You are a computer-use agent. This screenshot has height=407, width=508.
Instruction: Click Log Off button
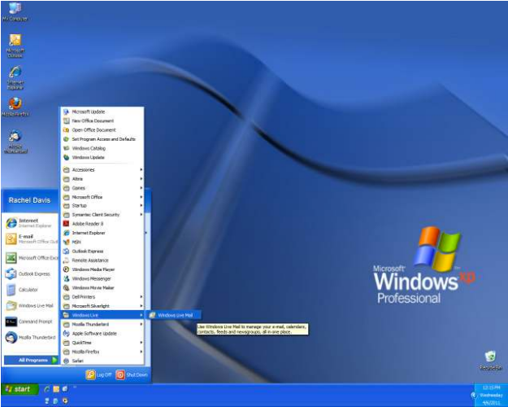click(x=99, y=374)
